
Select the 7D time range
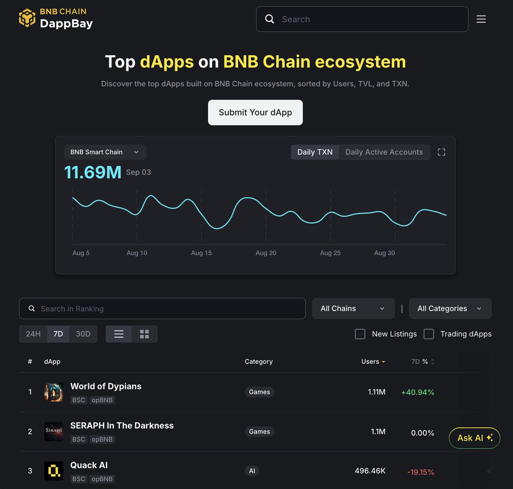point(58,334)
